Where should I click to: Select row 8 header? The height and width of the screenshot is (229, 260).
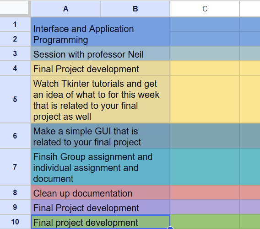(15, 192)
